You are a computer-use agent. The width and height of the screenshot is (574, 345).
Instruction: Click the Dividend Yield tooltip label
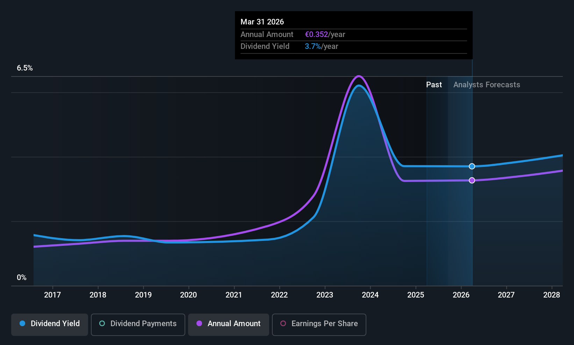(x=265, y=46)
